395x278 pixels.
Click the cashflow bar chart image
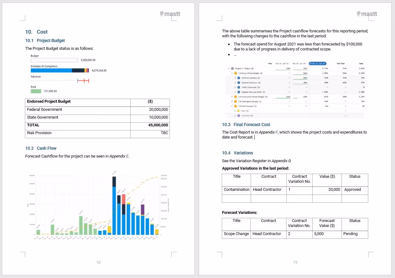(x=98, y=205)
